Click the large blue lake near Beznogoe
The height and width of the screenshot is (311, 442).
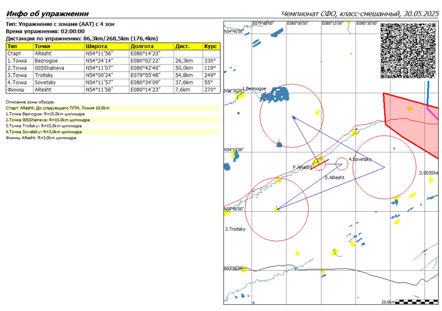point(276,94)
